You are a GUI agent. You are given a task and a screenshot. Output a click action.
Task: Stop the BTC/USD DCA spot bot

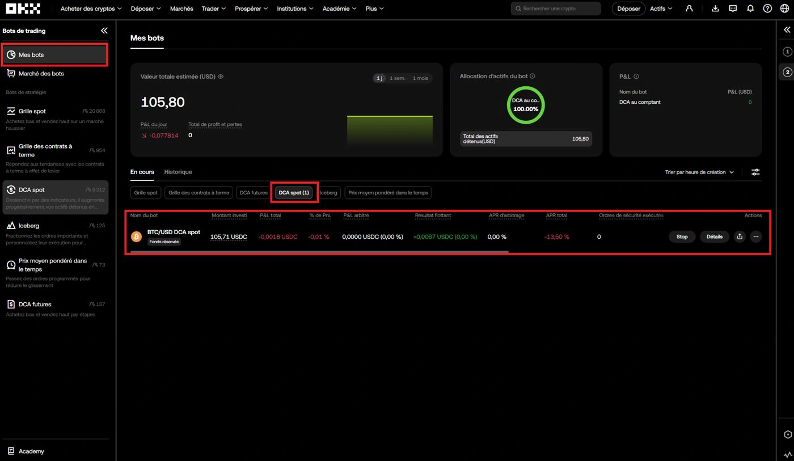[682, 236]
